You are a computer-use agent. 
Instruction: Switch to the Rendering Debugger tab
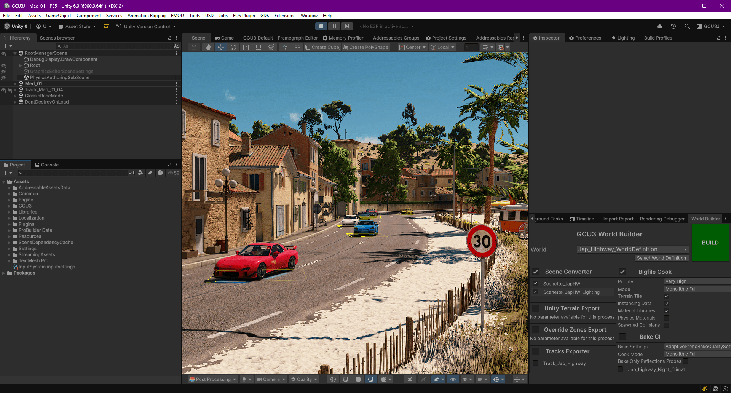pos(662,219)
